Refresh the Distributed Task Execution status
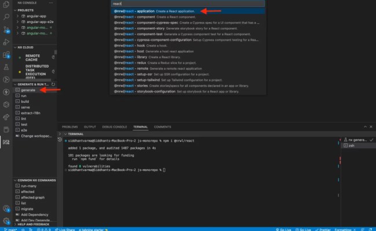Screen dimensions: 376x231 [53, 72]
